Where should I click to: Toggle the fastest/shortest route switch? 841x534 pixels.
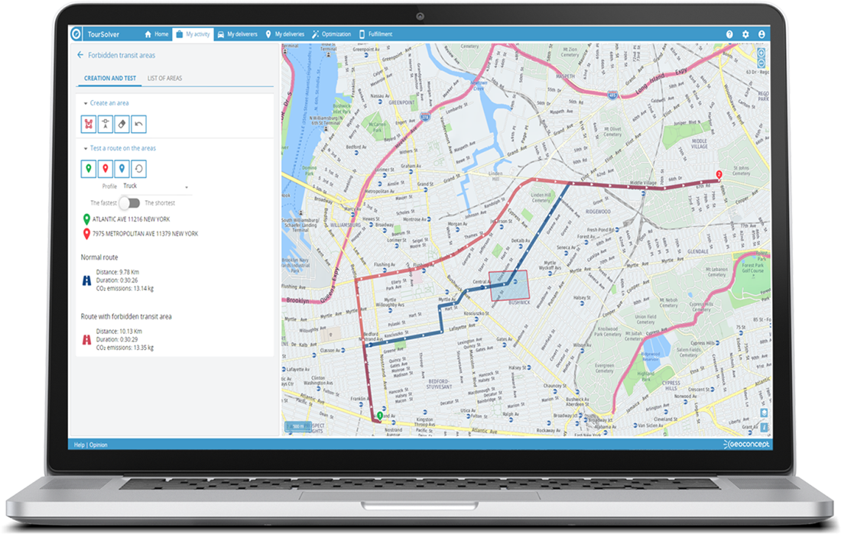point(130,202)
